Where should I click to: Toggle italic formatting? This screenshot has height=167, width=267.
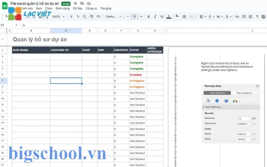click(155, 17)
